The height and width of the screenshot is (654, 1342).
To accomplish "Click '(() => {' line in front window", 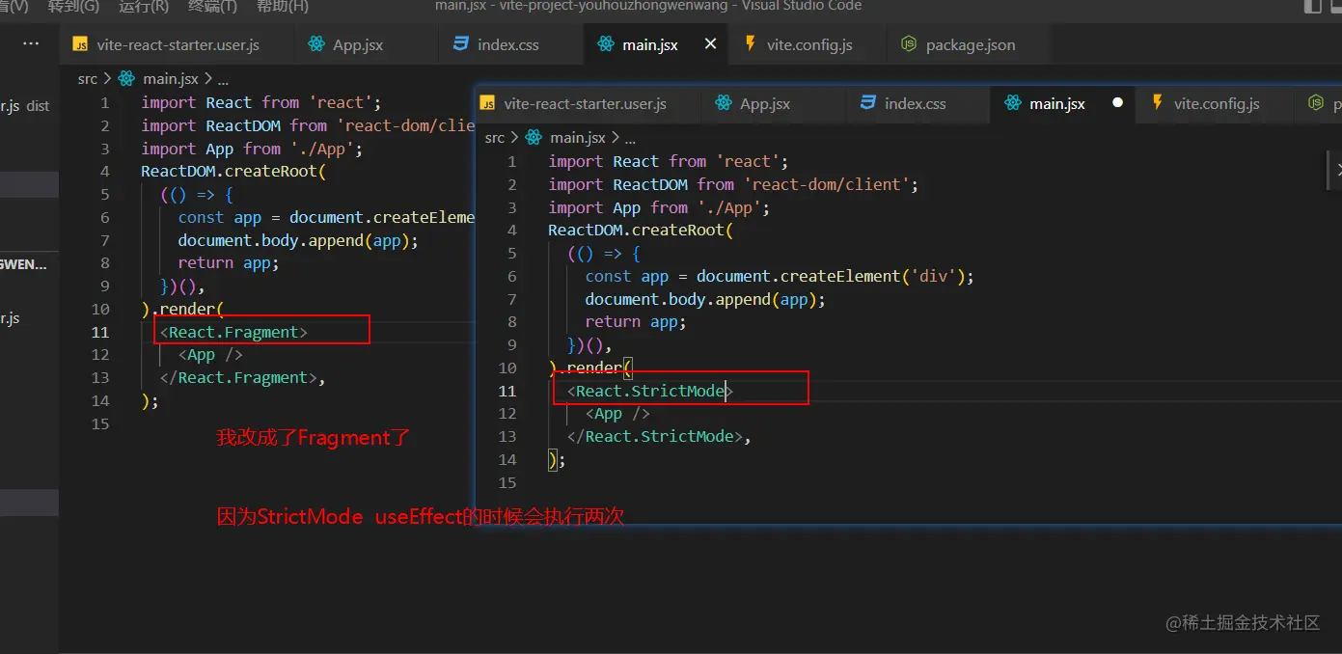I will pyautogui.click(x=604, y=254).
